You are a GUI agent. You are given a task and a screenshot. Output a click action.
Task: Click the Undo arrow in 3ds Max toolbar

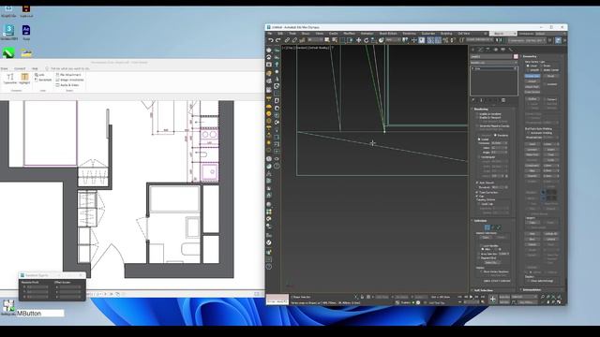click(271, 40)
